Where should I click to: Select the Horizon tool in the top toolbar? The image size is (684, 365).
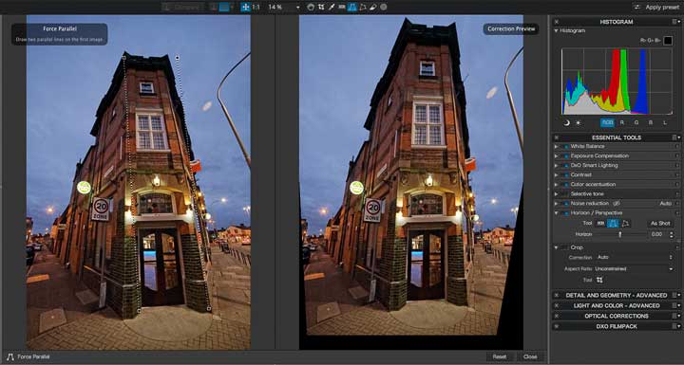pyautogui.click(x=342, y=7)
